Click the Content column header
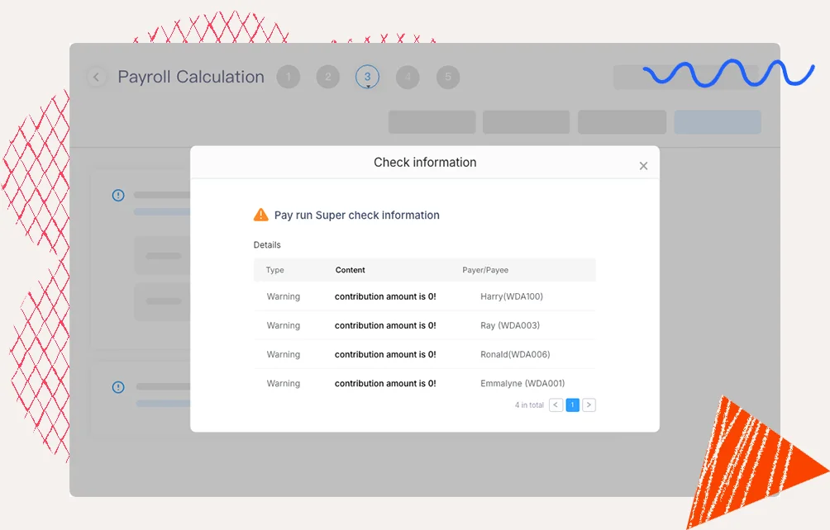Image resolution: width=830 pixels, height=530 pixels. (350, 270)
